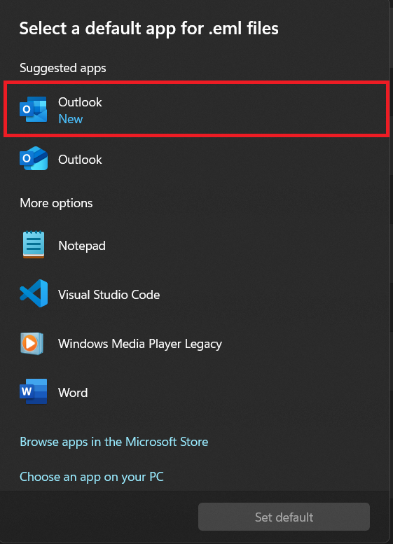Image resolution: width=393 pixels, height=544 pixels.
Task: Select Word from More options
Action: 196,392
